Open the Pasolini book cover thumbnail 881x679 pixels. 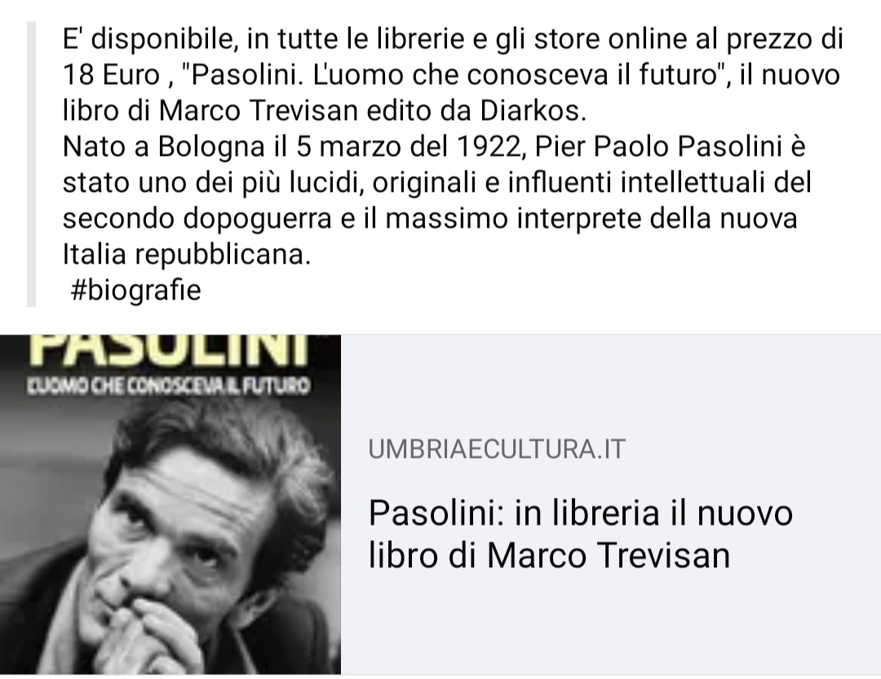170,504
